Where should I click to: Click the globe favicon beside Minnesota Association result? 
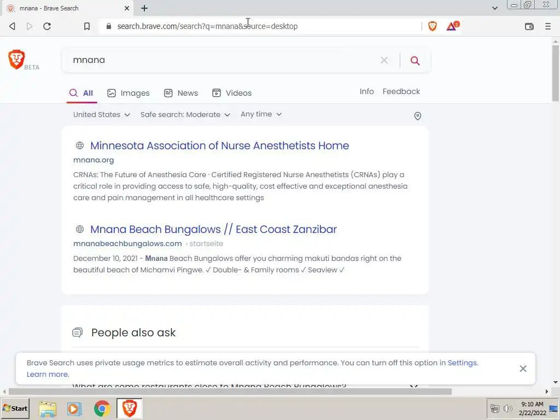[x=80, y=145]
